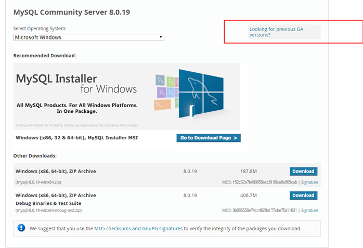Select the 'MySQL Community Server 8.0.19' heading

(72, 12)
